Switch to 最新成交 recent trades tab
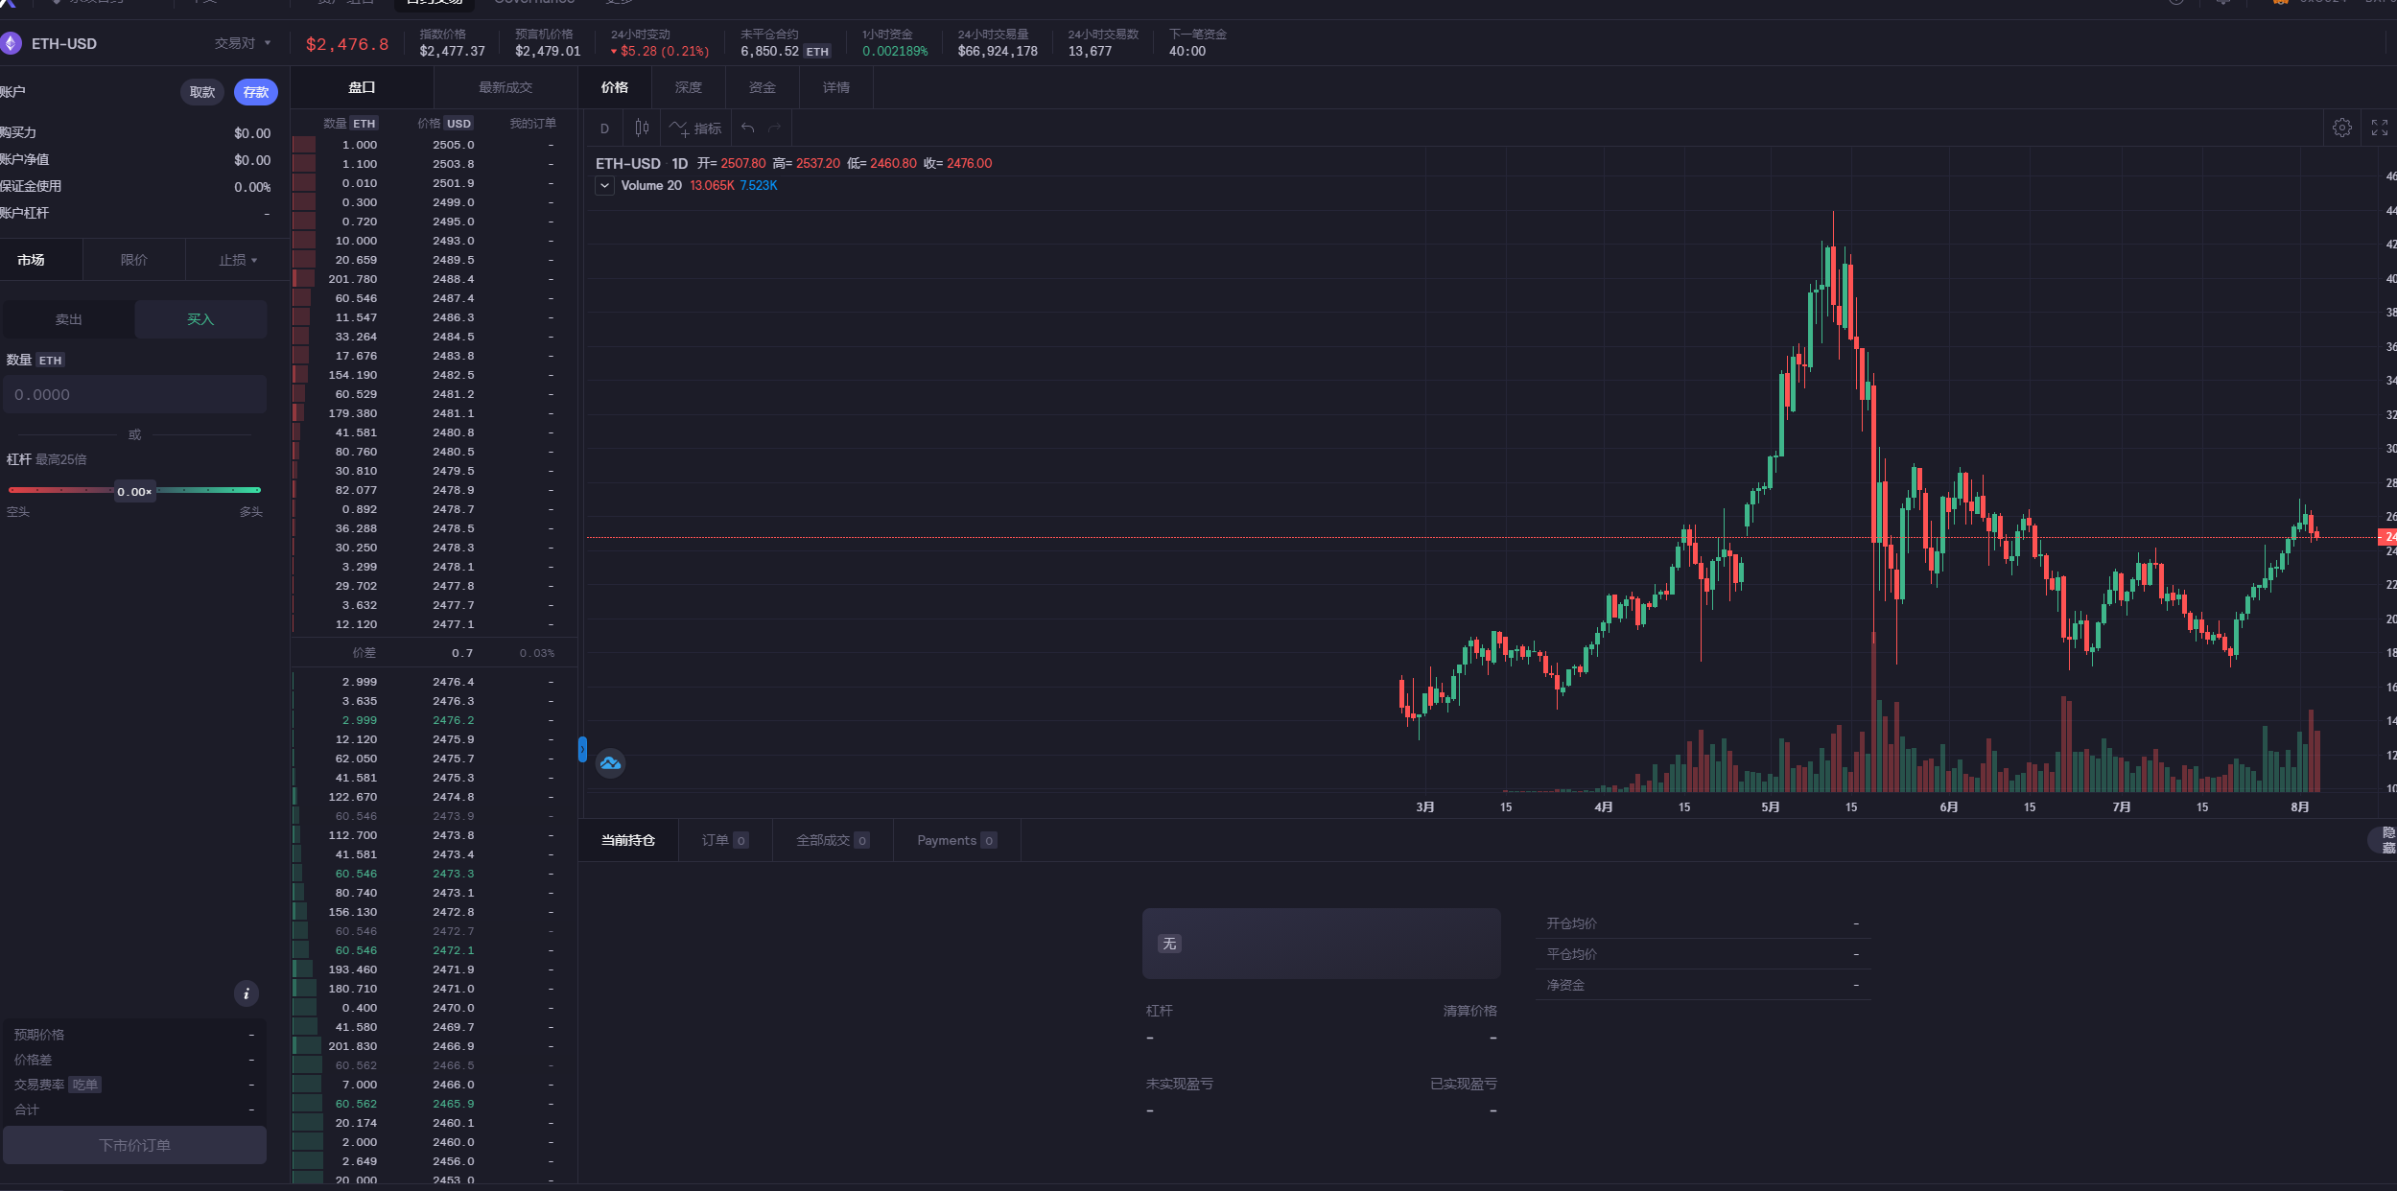The height and width of the screenshot is (1191, 2397). pos(505,87)
